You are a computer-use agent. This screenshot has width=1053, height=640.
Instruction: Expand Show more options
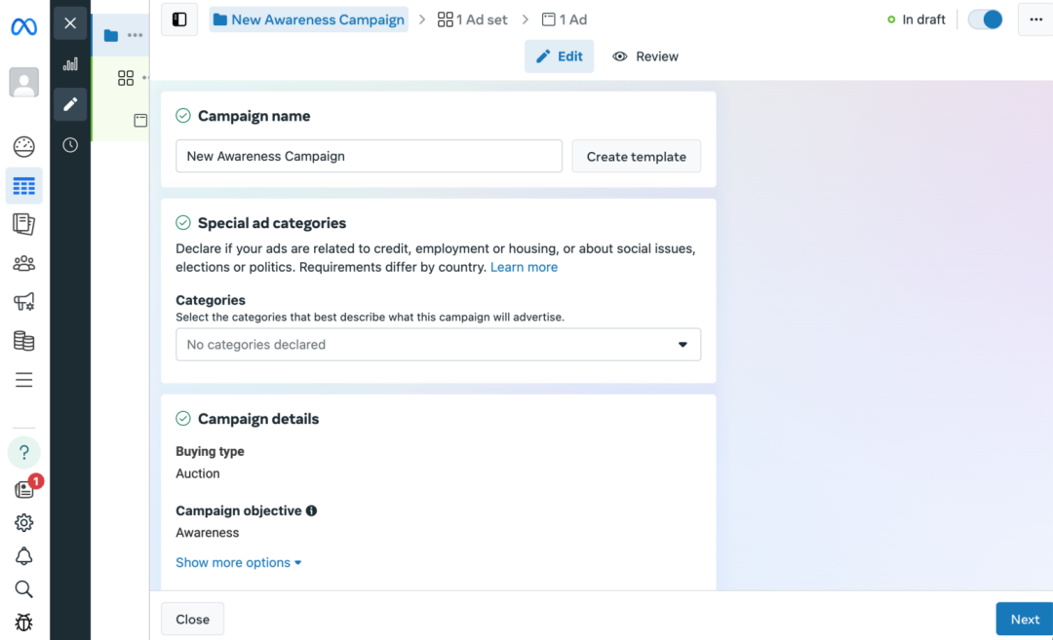point(239,563)
